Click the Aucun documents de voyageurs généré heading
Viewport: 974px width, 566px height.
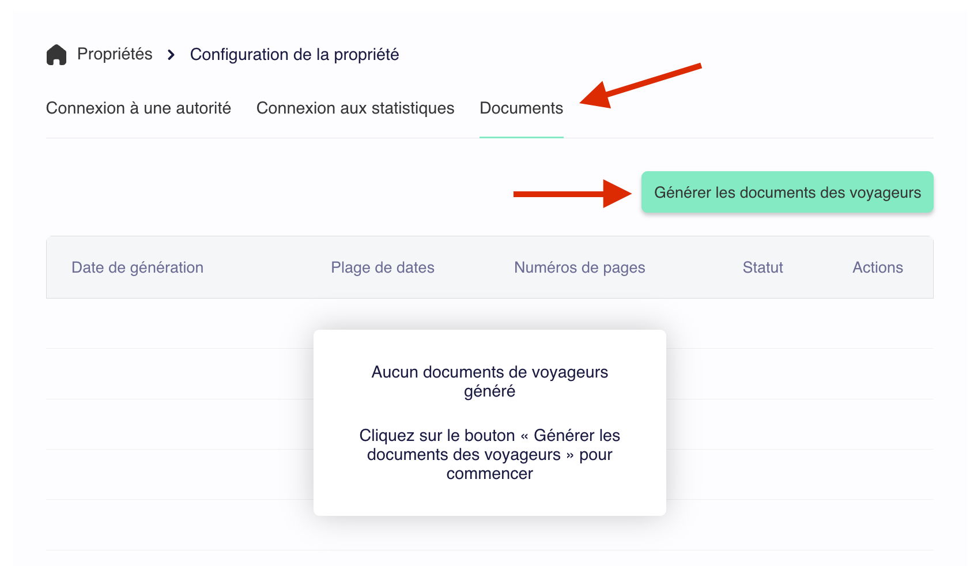click(489, 382)
